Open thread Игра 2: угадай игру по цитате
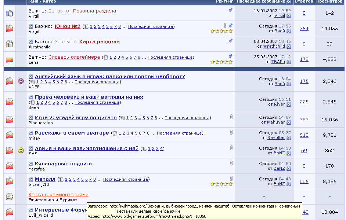 tap(76, 118)
